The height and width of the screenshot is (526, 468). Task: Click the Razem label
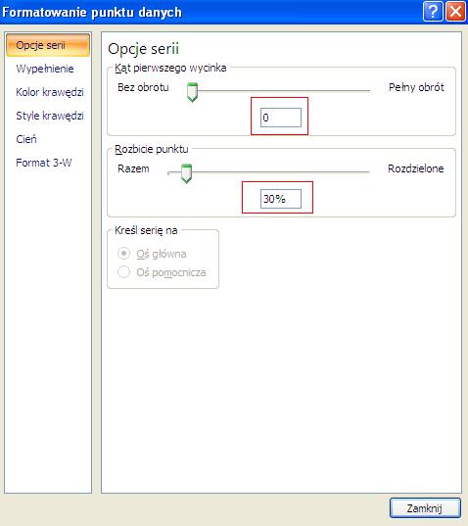[x=133, y=168]
